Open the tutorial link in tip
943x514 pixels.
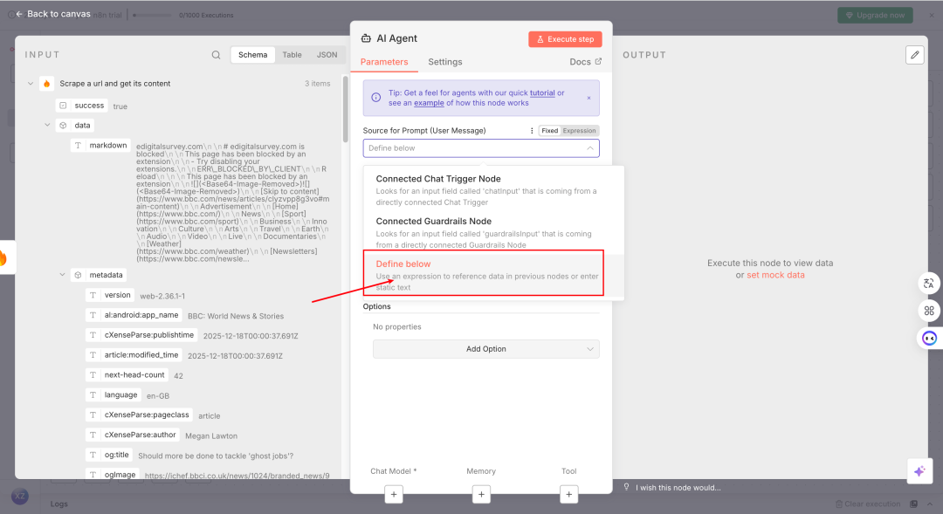[542, 93]
